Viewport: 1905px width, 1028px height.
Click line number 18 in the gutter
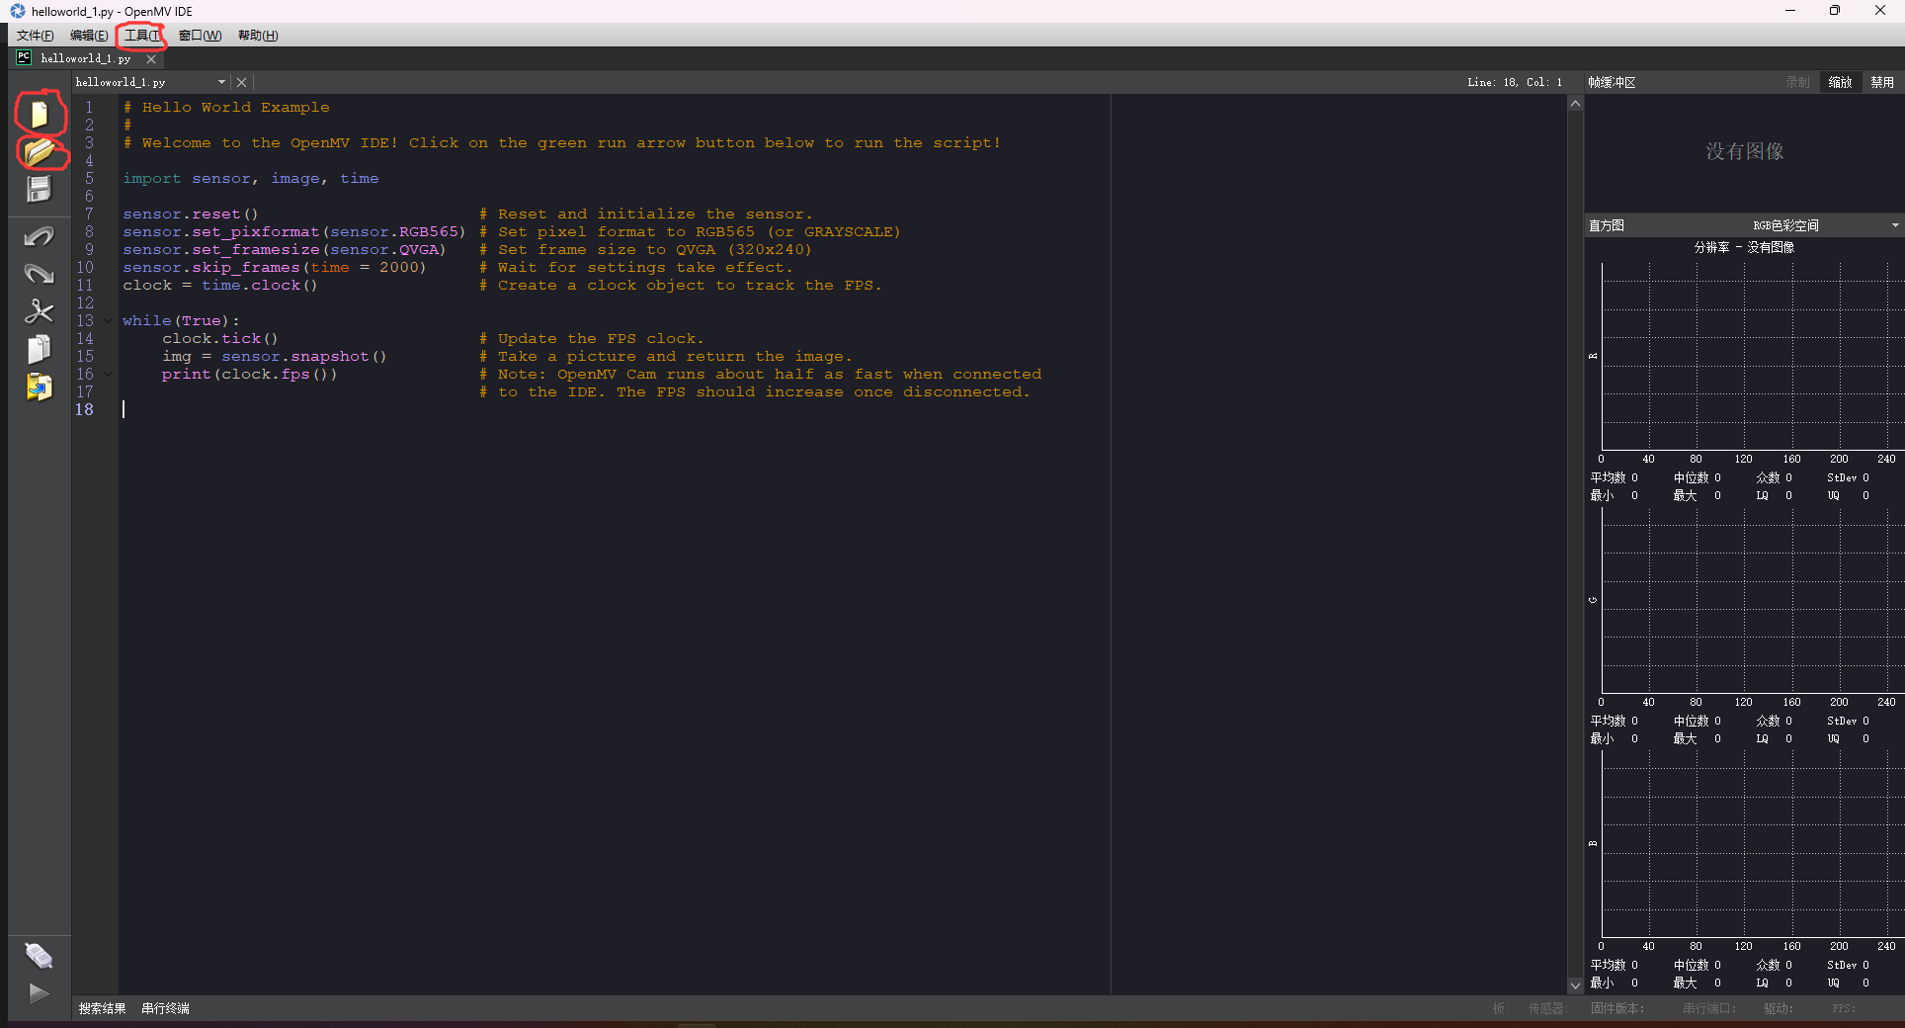pyautogui.click(x=85, y=409)
